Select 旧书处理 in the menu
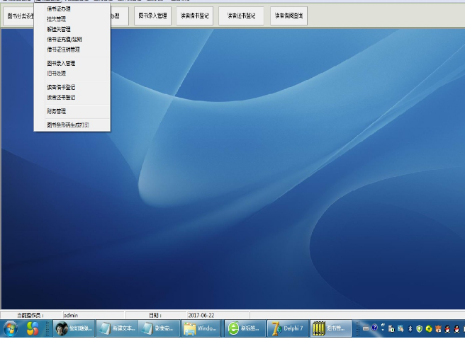Screen dimensions: 465x339 pyautogui.click(x=56, y=73)
